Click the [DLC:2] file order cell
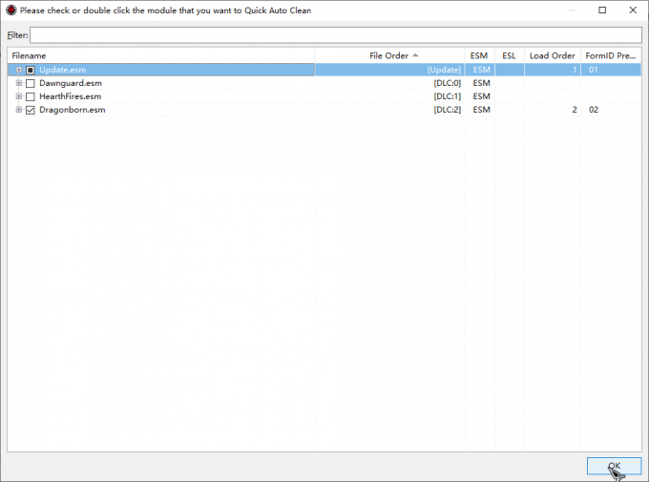The height and width of the screenshot is (482, 649). (447, 110)
